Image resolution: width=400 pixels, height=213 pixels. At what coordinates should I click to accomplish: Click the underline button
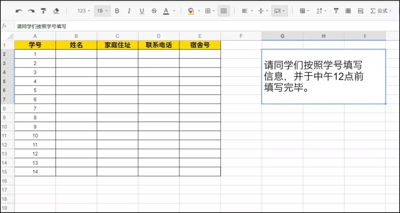click(x=141, y=11)
